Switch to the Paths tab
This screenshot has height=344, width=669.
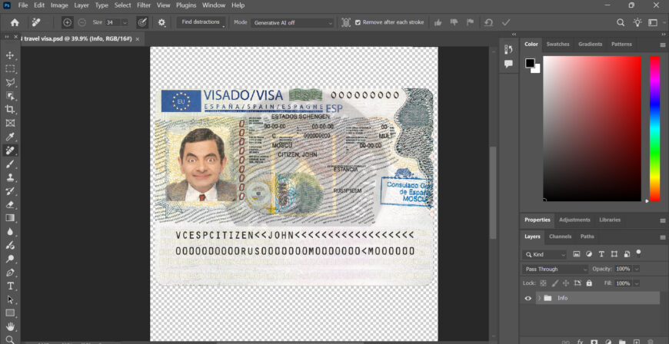[x=587, y=237]
